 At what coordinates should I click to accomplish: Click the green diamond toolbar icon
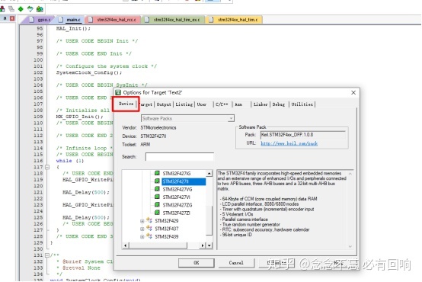point(21,9)
